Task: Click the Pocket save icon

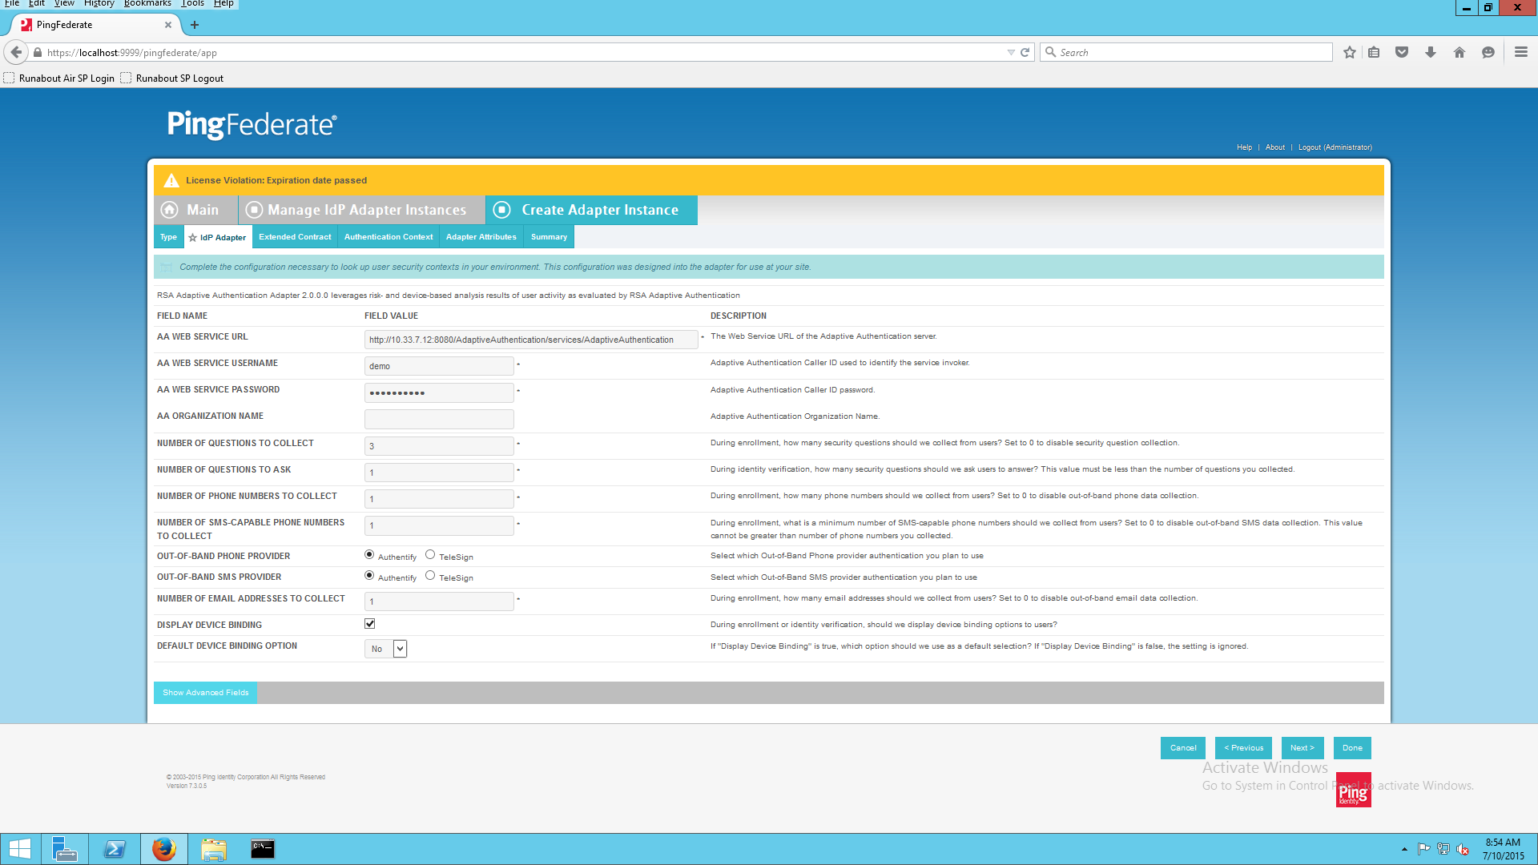Action: 1402,52
